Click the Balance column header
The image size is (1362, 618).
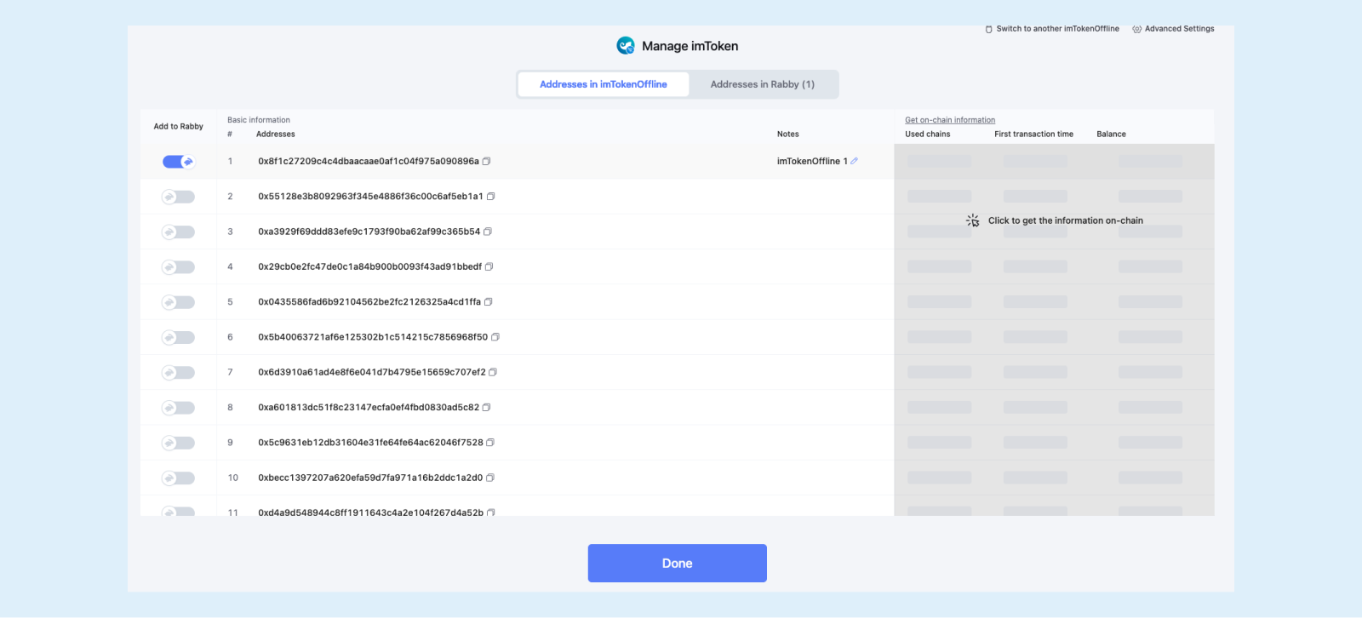pyautogui.click(x=1111, y=134)
